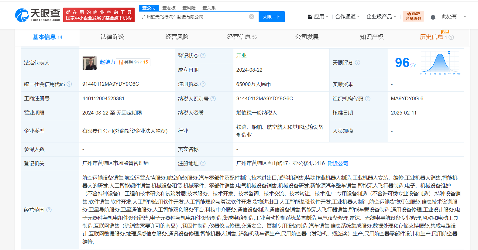Click the TianYanCha logo
This screenshot has height=250, width=478.
pos(38,15)
